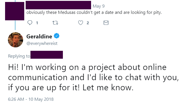
Task: Open Geraldine's profile avatar photo
Action: pos(16,40)
